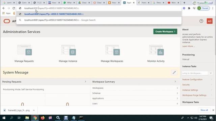Viewport: 216px width, 121px height.
Task: Open the Instance Settings link
Action: click(x=190, y=90)
